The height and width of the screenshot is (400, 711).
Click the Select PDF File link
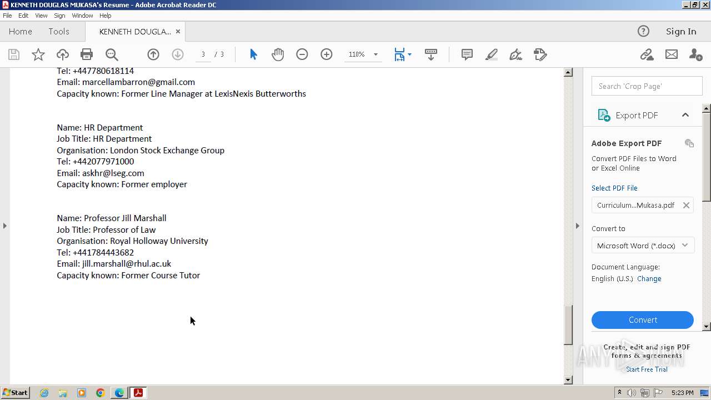(614, 188)
